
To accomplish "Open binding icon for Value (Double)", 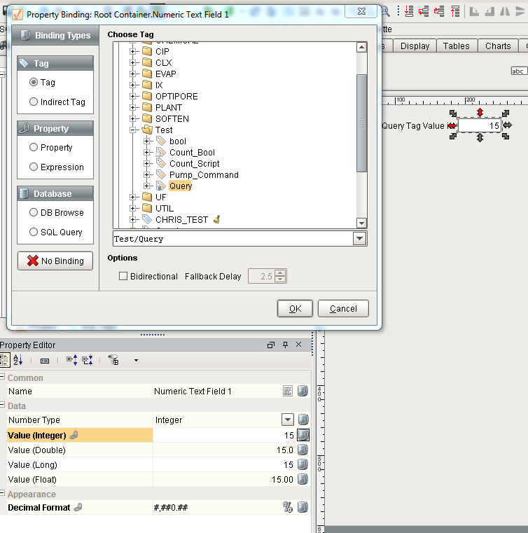I will (x=303, y=450).
